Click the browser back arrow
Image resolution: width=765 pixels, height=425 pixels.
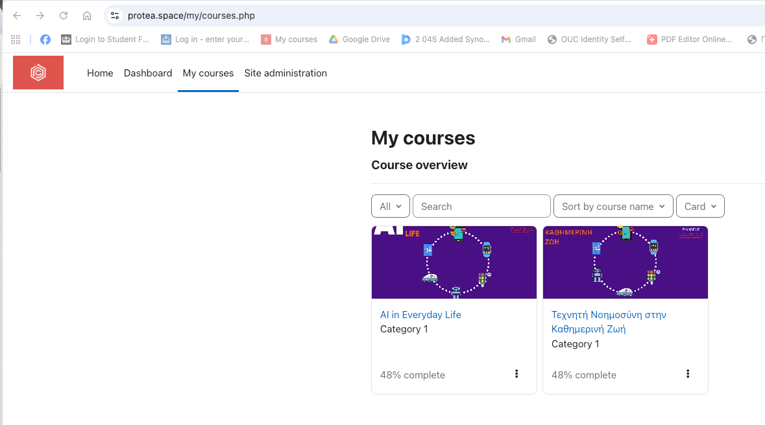(17, 16)
